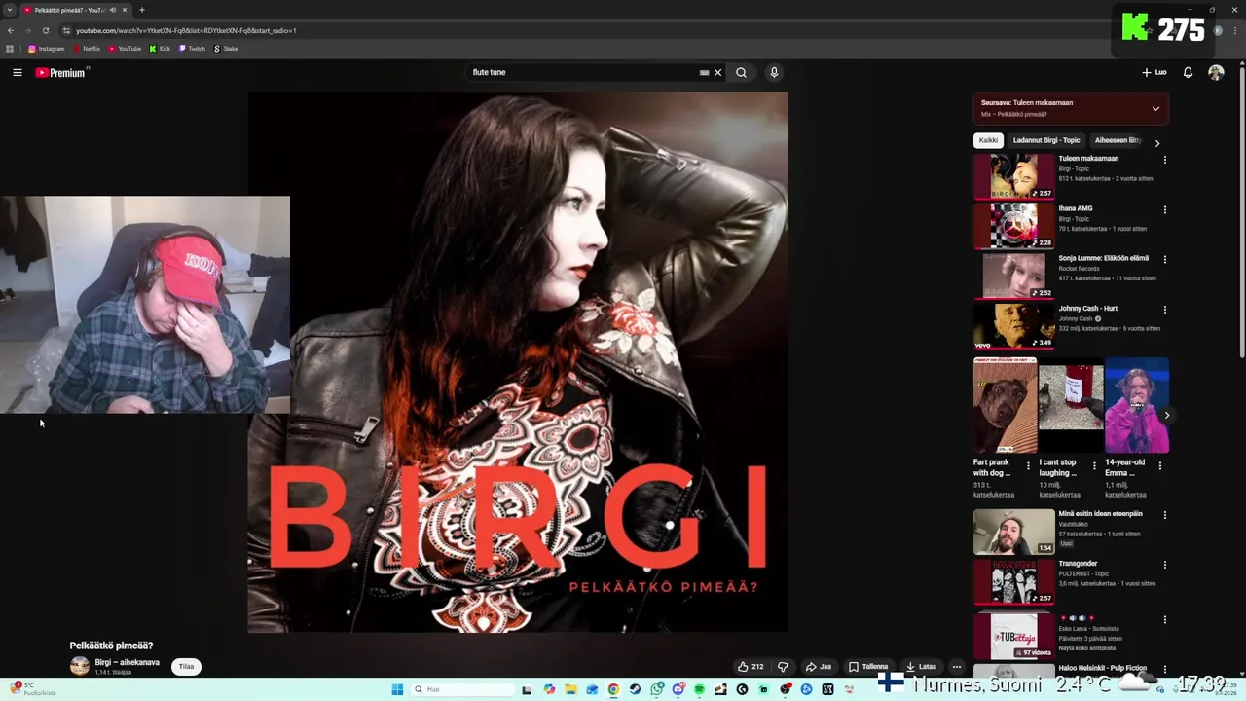Open Chrome apps grid in bookmarks bar
The image size is (1246, 701).
click(x=10, y=49)
